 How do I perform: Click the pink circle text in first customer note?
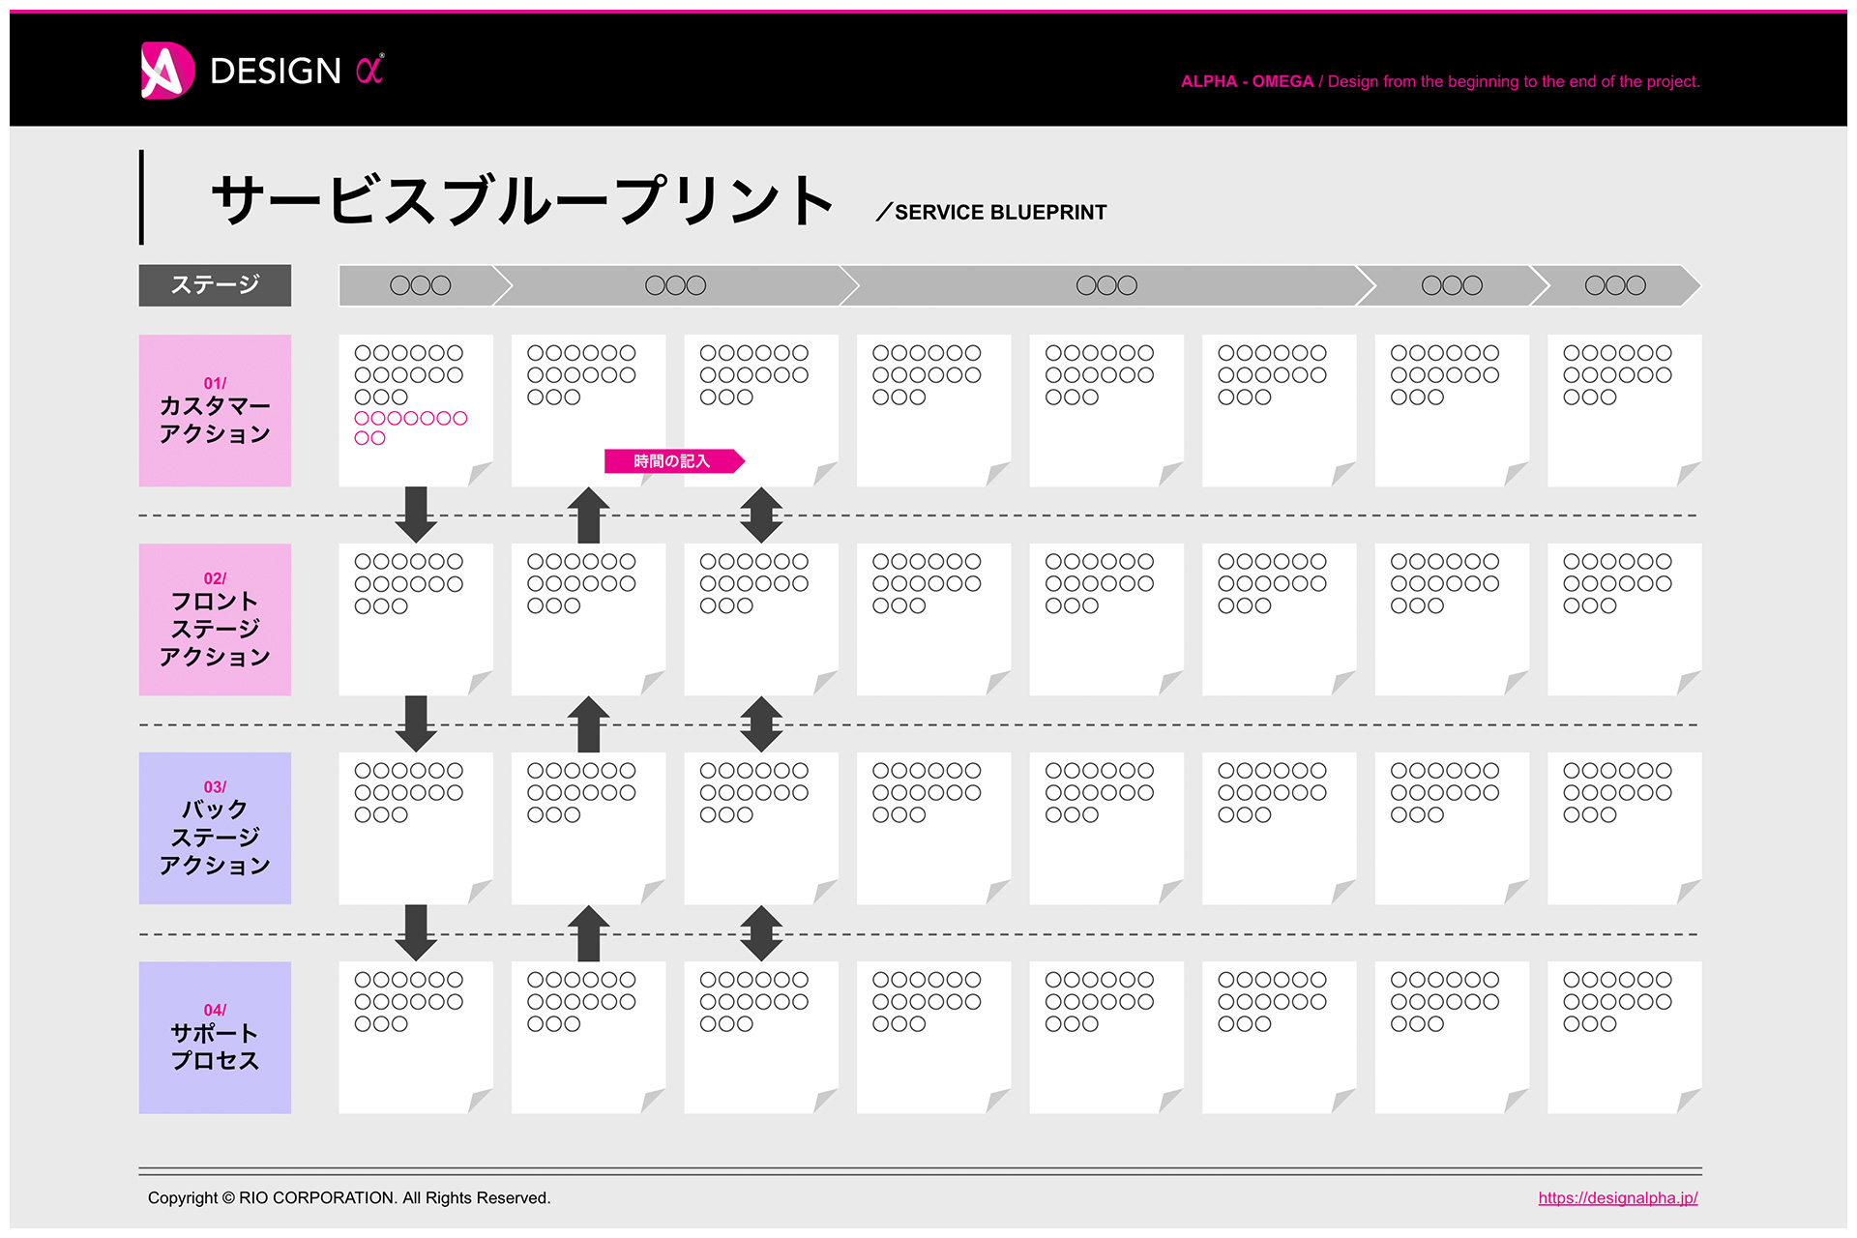(410, 427)
